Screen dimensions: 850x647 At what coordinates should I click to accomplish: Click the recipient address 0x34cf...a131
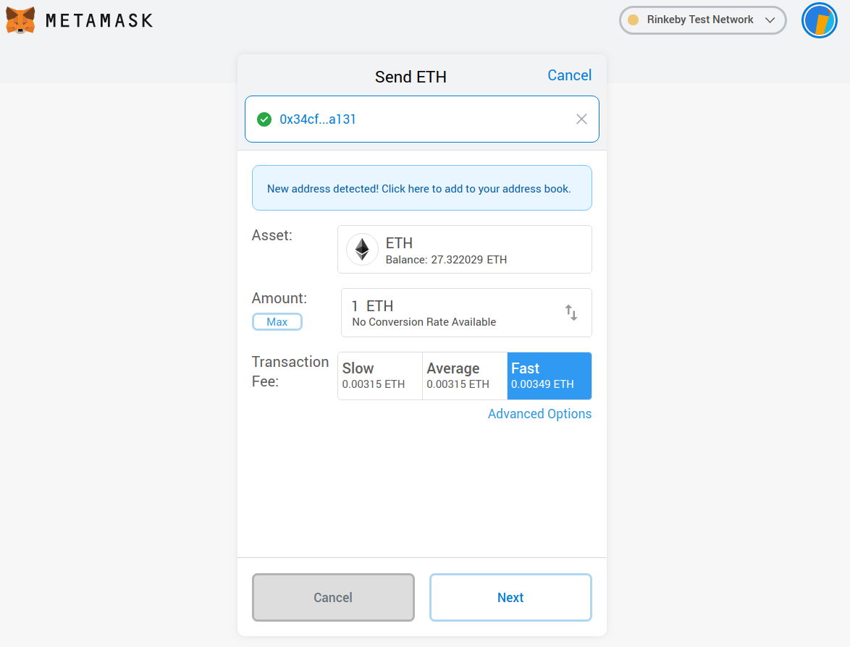(318, 119)
